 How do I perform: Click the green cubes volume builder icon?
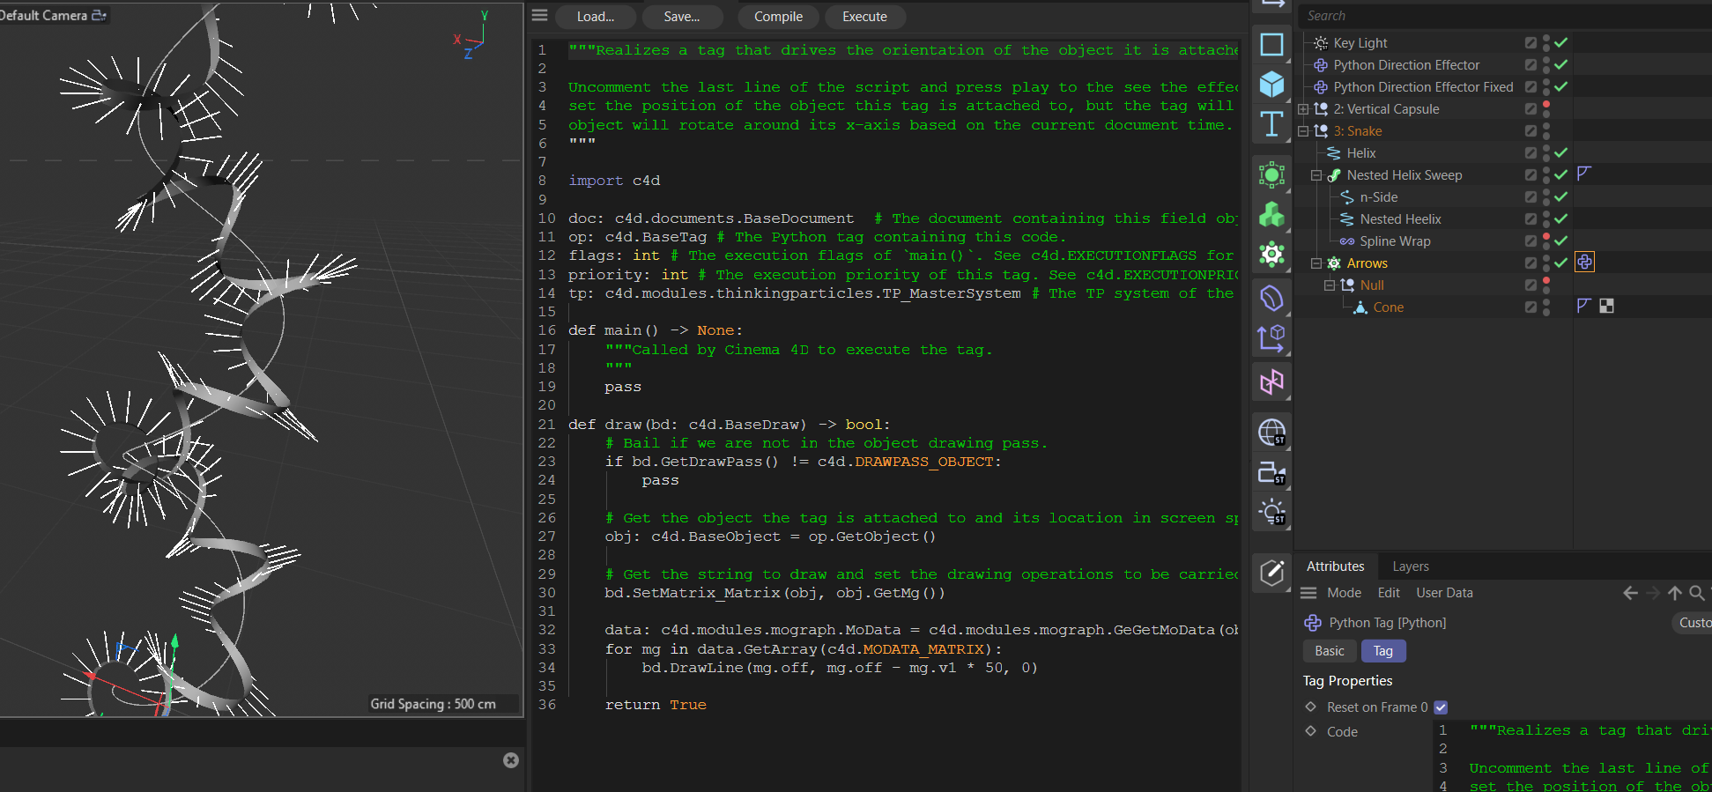(1271, 215)
